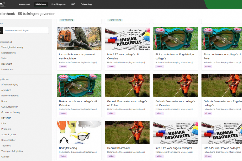Toggle the Transport & logistiek filter
Image resolution: width=242 pixels, height=161 pixels.
click(12, 151)
